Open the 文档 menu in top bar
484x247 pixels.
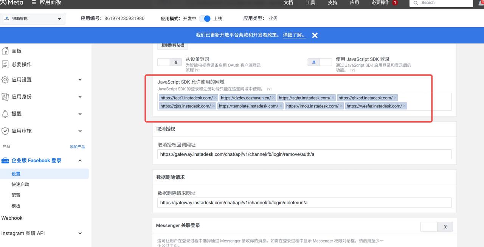click(x=288, y=3)
